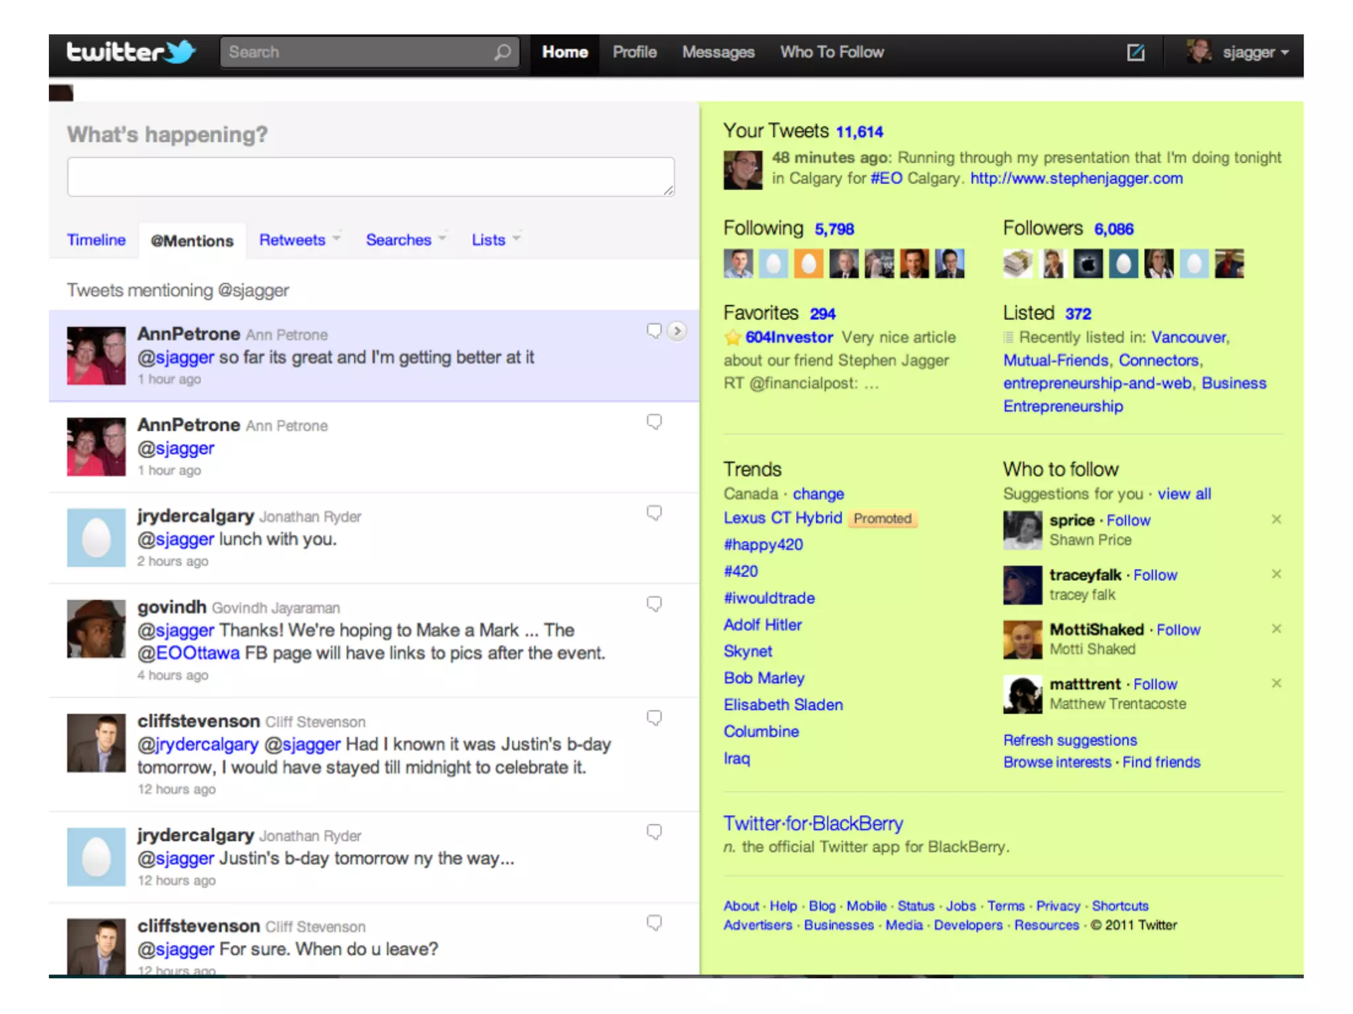This screenshot has width=1353, height=1014.
Task: Click the favorites star next to 604Investor
Action: coord(732,338)
